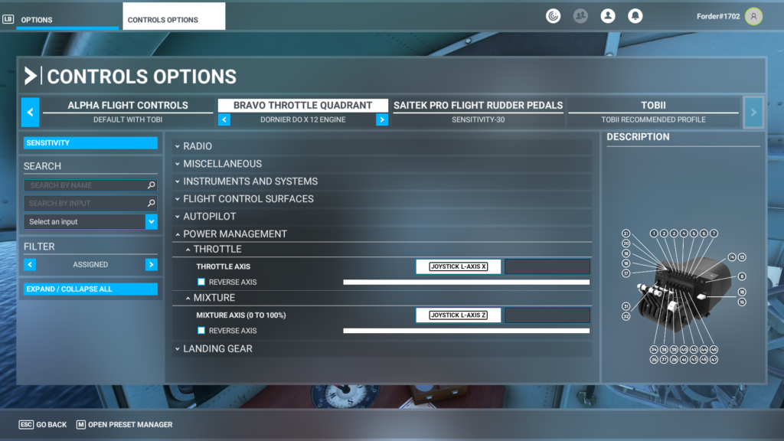784x441 pixels.
Task: Click Mixture Axis (0 to 100%) label
Action: [x=241, y=315]
